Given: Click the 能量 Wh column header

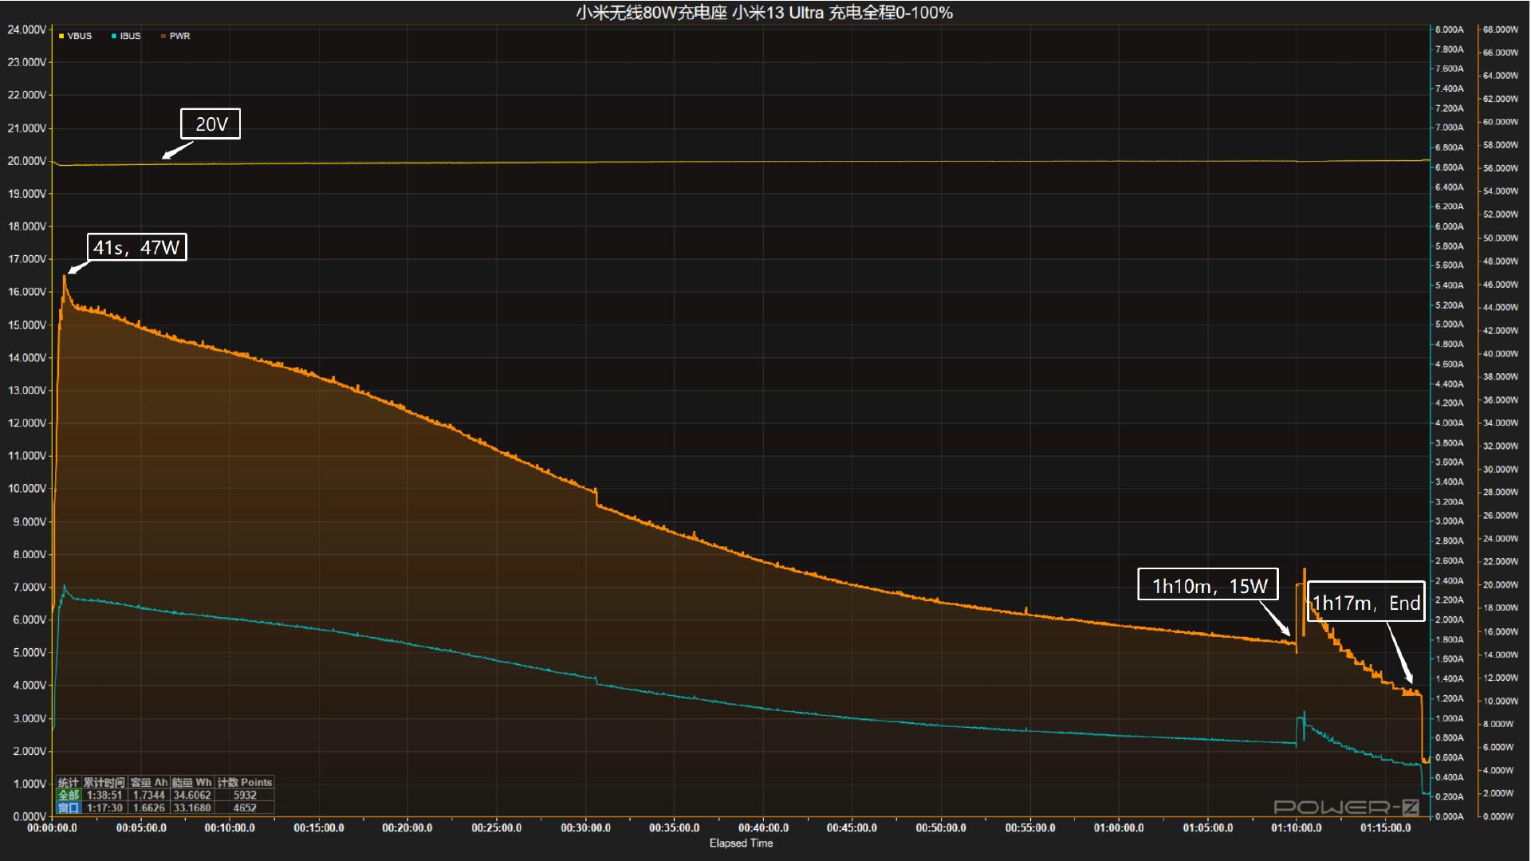Looking at the screenshot, I should point(192,782).
